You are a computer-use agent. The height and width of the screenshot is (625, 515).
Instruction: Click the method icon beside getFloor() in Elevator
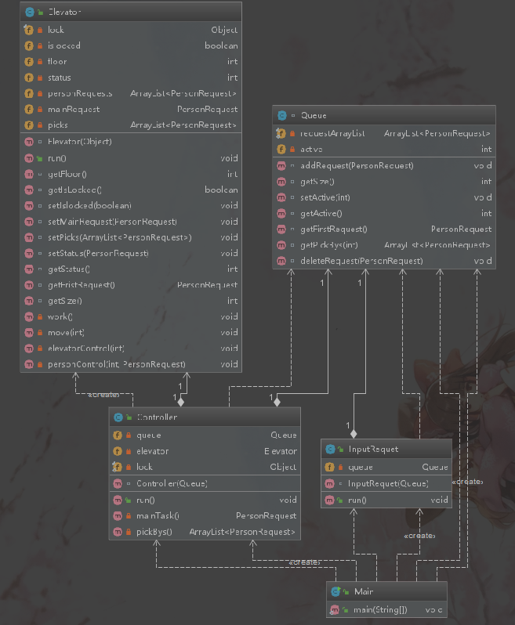tap(29, 174)
